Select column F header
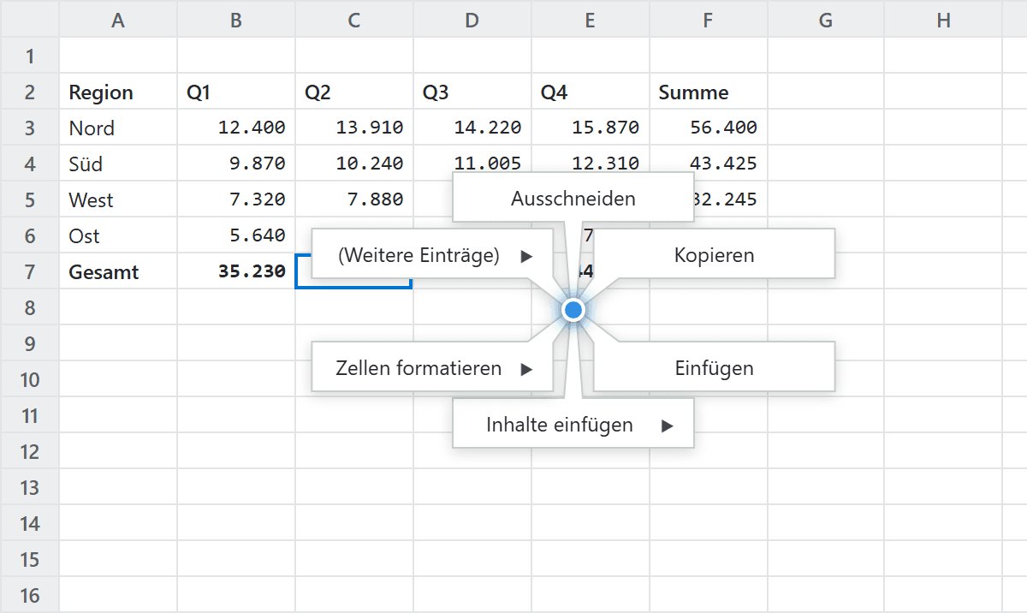 point(709,21)
